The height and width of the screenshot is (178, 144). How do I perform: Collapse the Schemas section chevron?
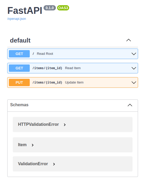tap(130, 105)
